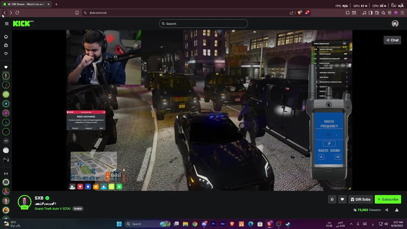Show hidden system tray icons chevron
Image resolution: width=407 pixels, height=229 pixels.
[351, 224]
